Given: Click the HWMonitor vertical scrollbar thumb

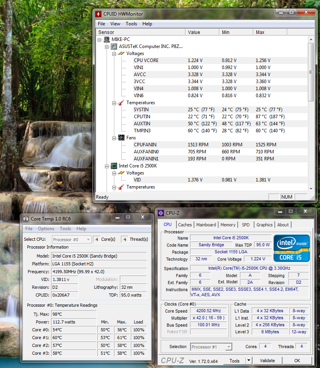Looking at the screenshot, I should coord(311,72).
